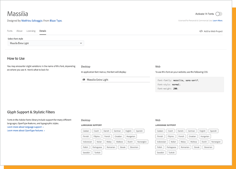Select Czech tag under Desktop language support
The height and width of the screenshot is (169, 236).
[96, 131]
